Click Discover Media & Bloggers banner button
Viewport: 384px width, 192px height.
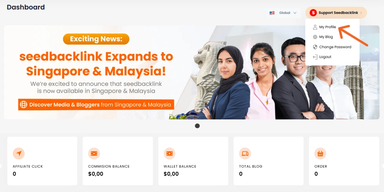pyautogui.click(x=96, y=104)
